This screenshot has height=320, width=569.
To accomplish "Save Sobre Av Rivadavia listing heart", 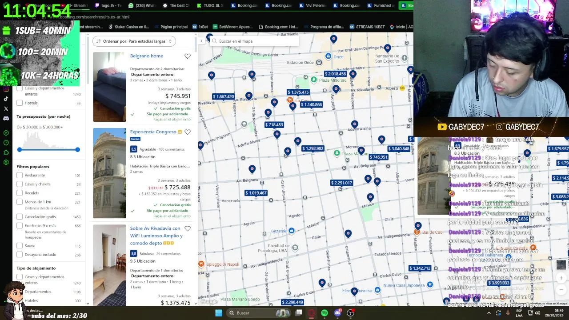I will [x=188, y=228].
